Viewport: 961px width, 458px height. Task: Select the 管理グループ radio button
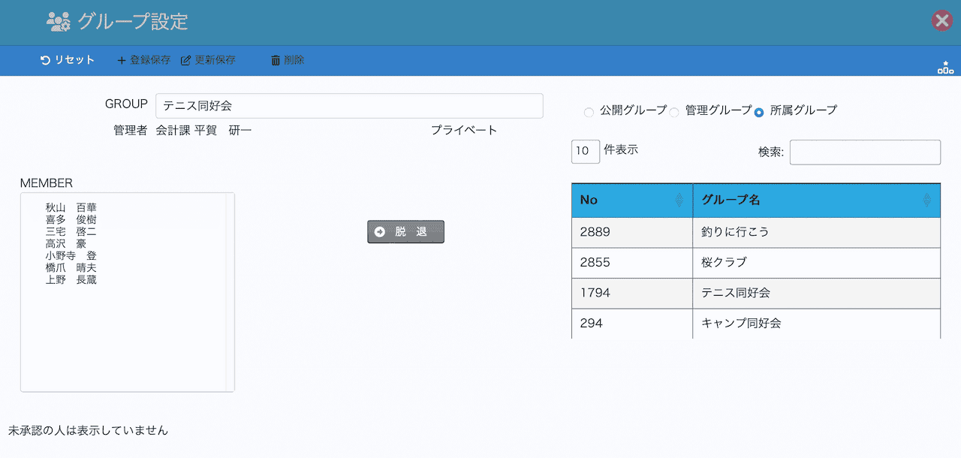click(674, 113)
